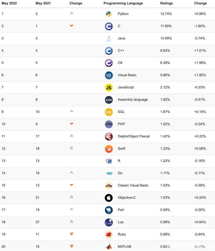Viewport: 215px width, 251px height.
Task: Click the double red arrow for Ruby
Action: [x=72, y=234]
